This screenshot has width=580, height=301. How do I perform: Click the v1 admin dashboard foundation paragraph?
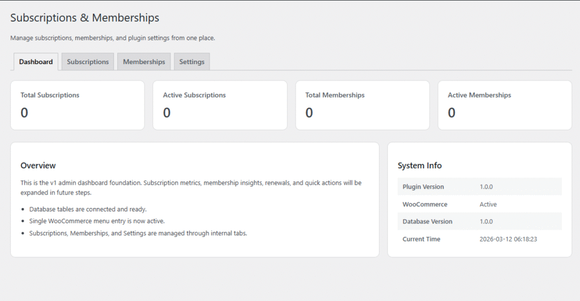click(x=191, y=187)
